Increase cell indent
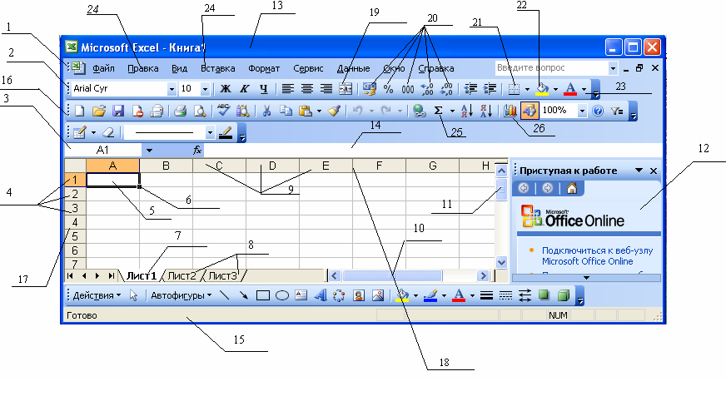Image resolution: width=726 pixels, height=401 pixels. pos(490,88)
